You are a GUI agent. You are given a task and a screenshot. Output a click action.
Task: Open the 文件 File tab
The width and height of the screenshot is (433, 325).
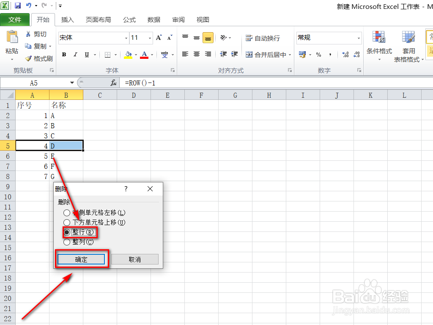point(15,19)
